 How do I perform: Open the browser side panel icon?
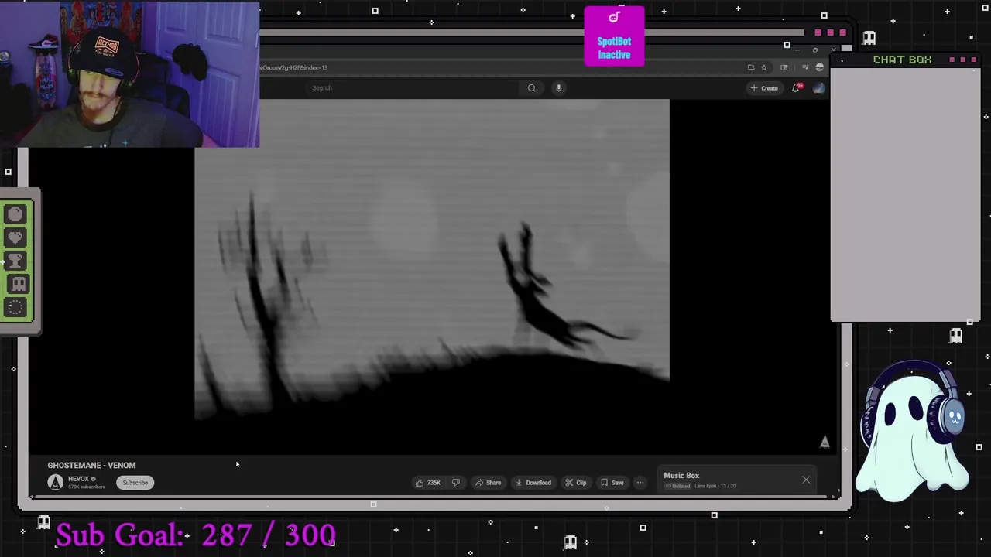tap(784, 67)
